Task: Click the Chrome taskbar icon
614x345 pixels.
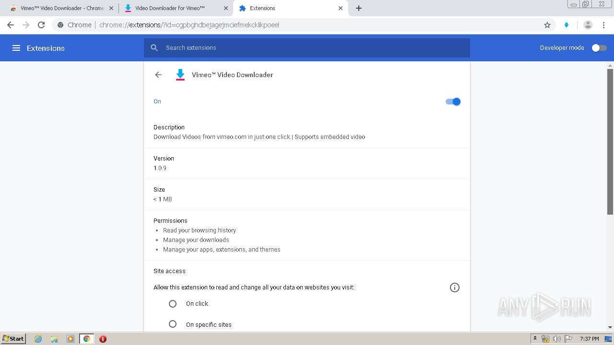Action: (x=87, y=339)
